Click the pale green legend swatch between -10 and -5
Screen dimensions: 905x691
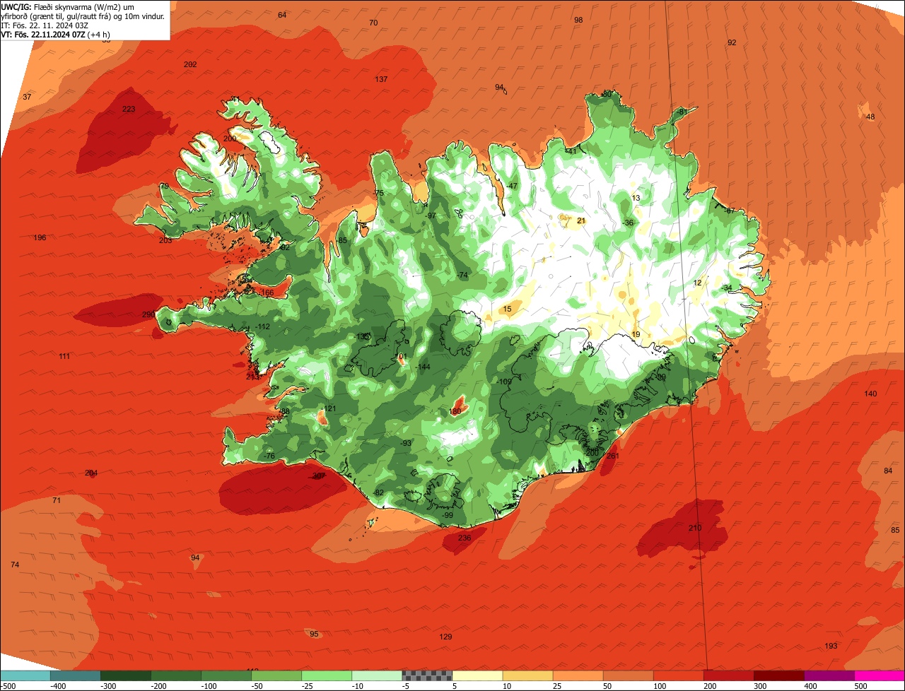tap(377, 675)
